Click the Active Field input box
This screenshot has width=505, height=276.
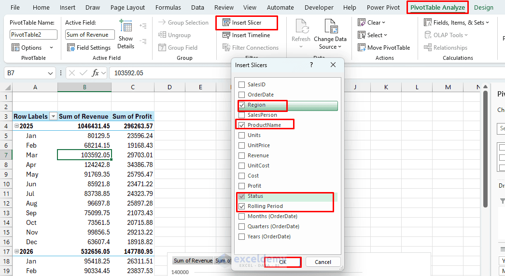(90, 34)
